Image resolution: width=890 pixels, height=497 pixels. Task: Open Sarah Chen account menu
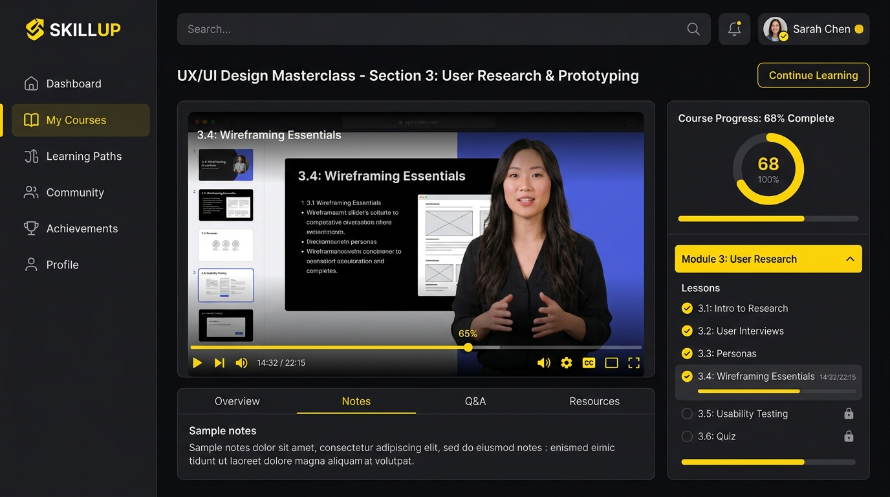pyautogui.click(x=814, y=29)
